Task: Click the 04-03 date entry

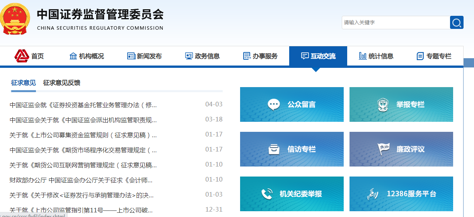Action: point(214,104)
